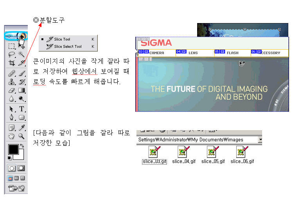Select the slice_03.gif file
Image resolution: width=300 pixels, height=215 pixels.
click(154, 155)
